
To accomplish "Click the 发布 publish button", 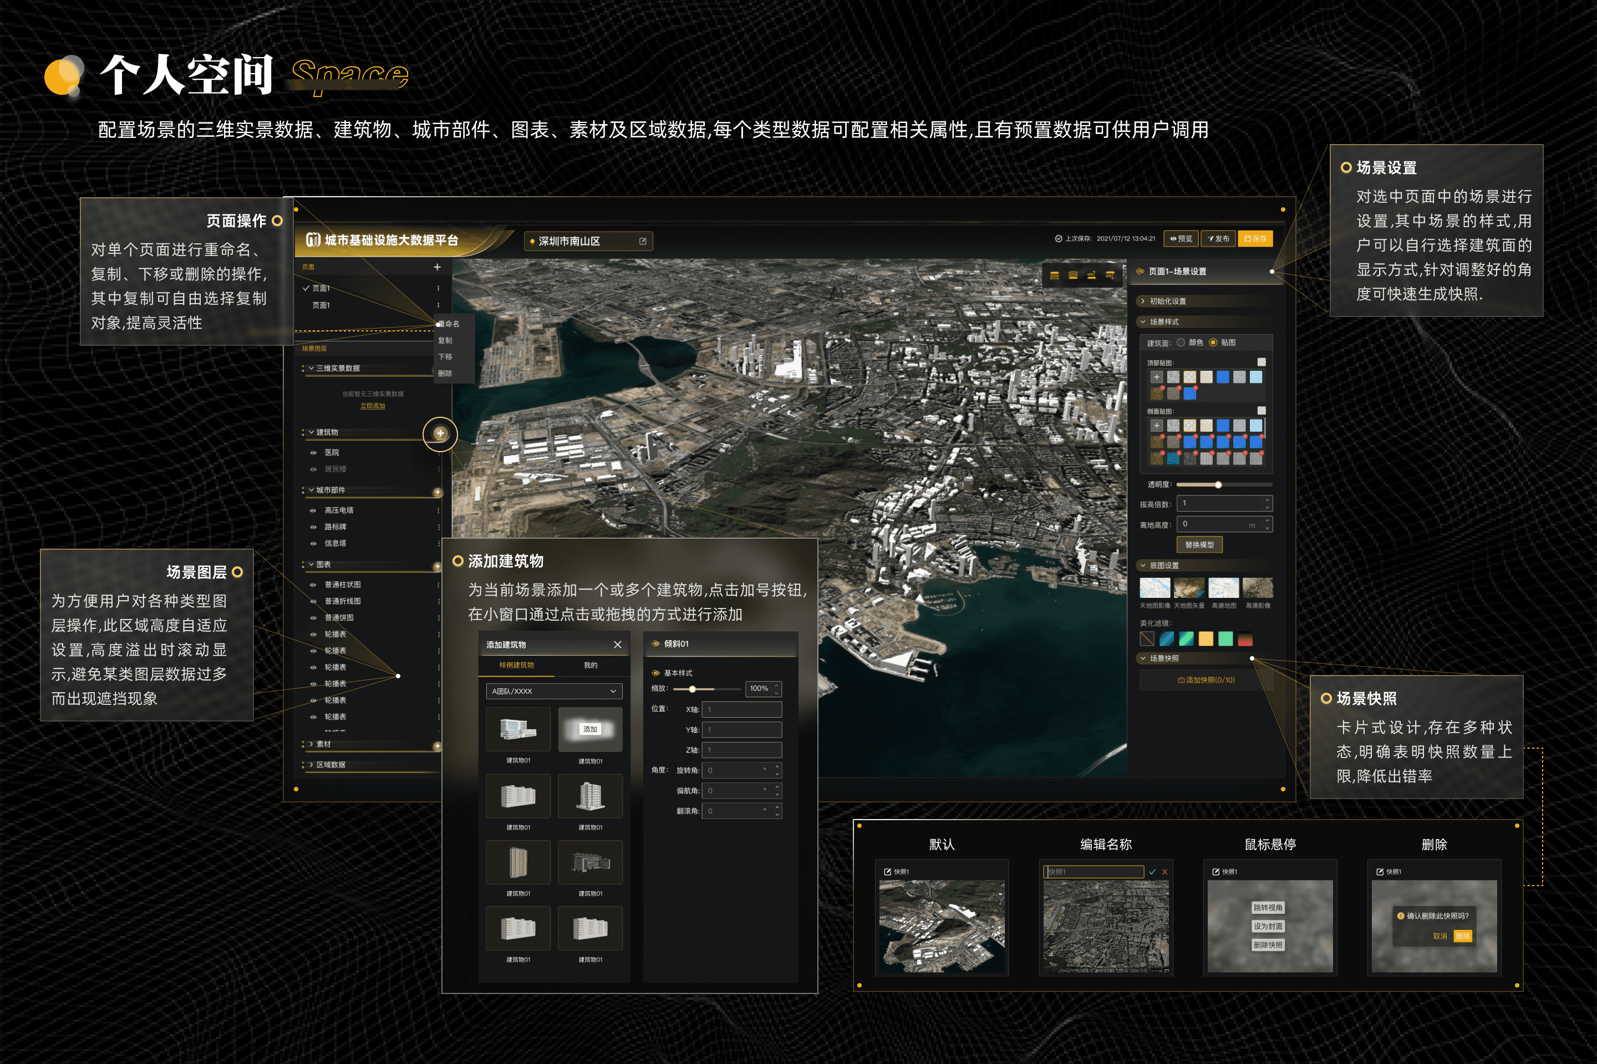I will [x=1219, y=239].
